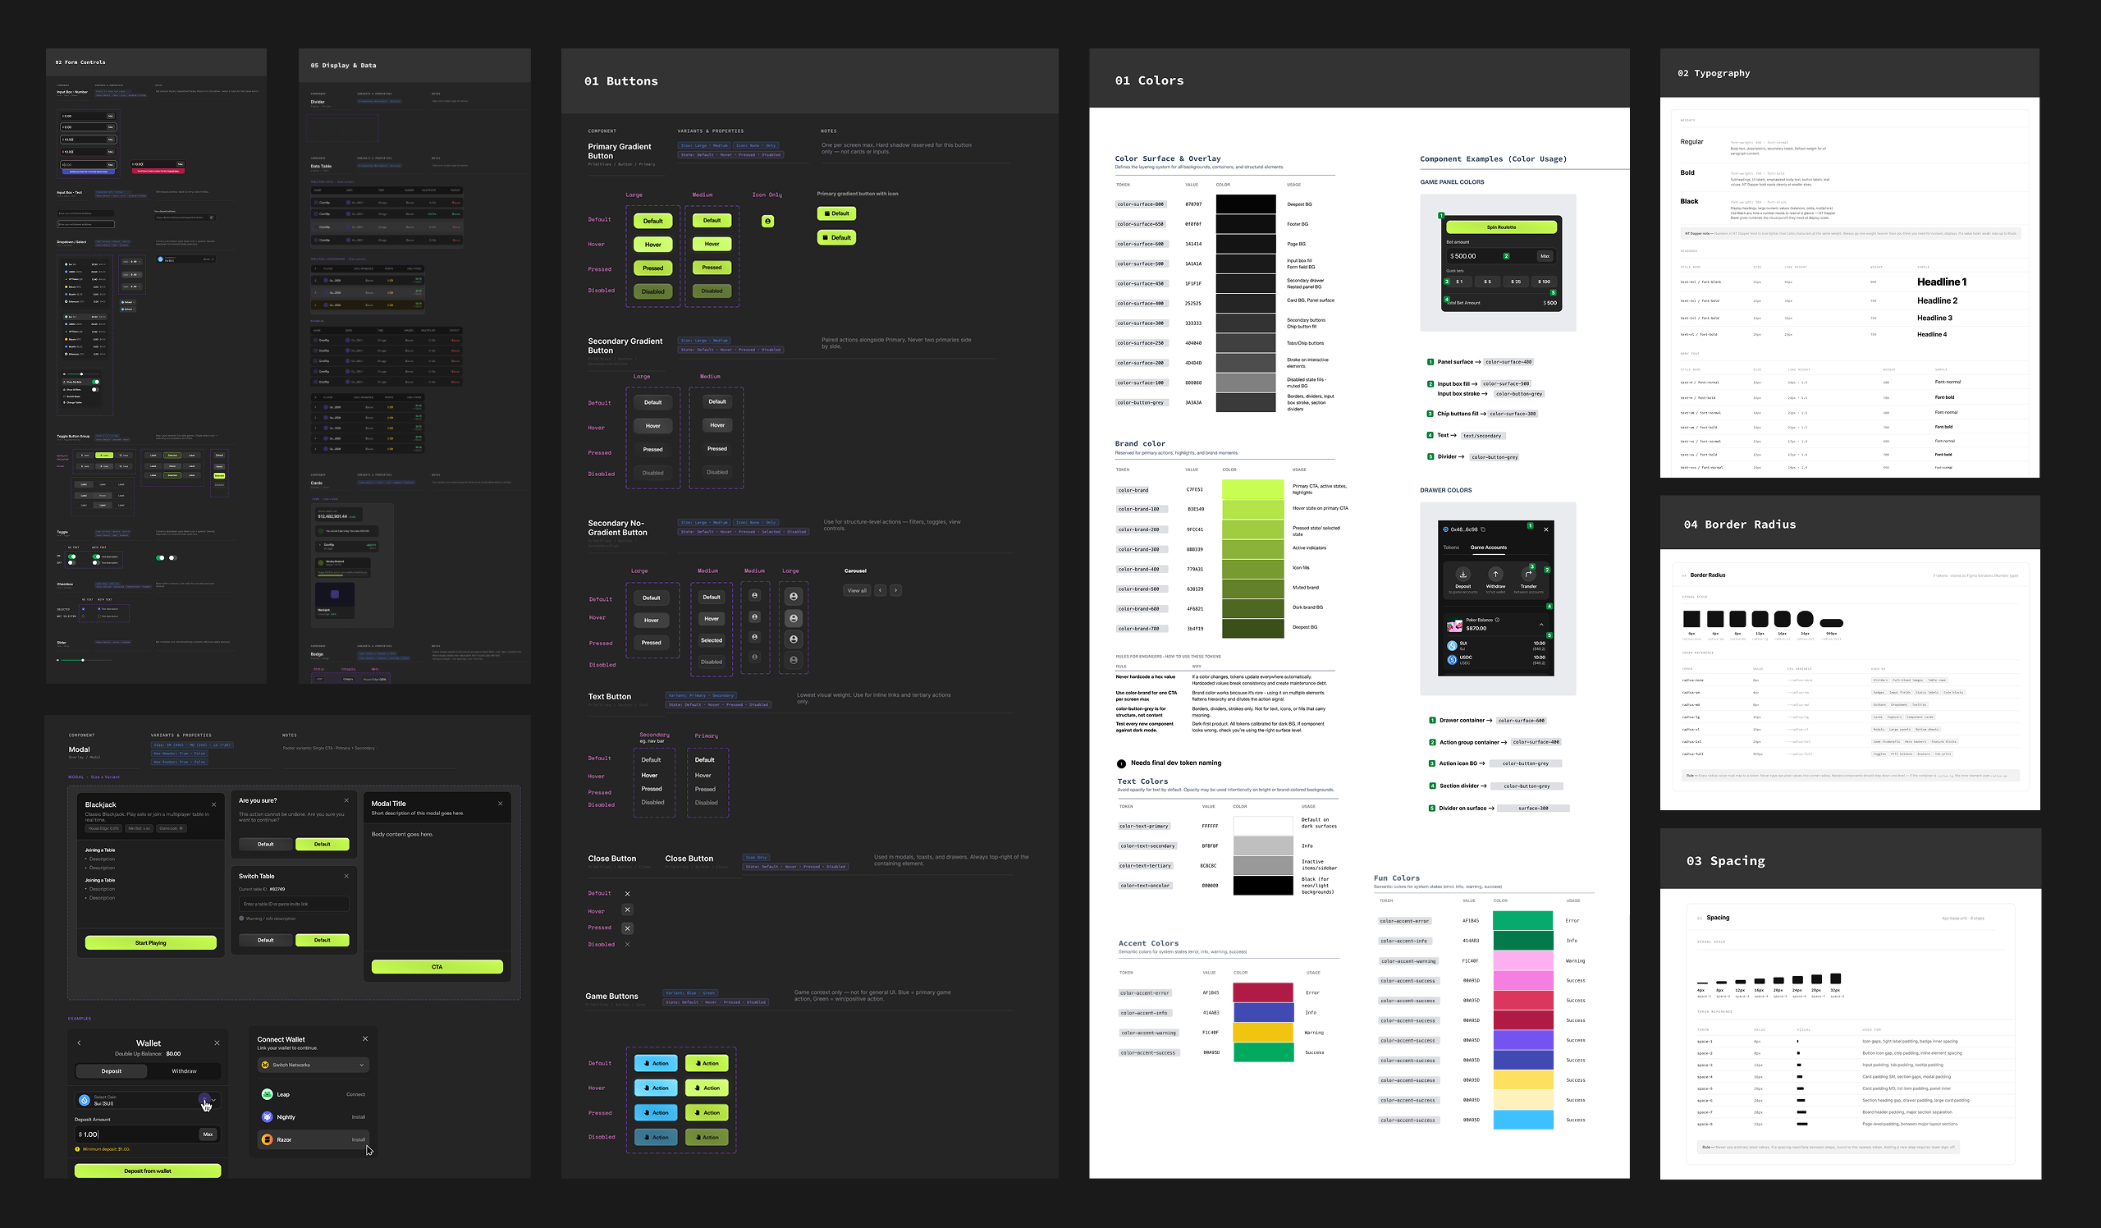This screenshot has height=1228, width=2101.
Task: Click the Nightly wallet icon
Action: [267, 1116]
